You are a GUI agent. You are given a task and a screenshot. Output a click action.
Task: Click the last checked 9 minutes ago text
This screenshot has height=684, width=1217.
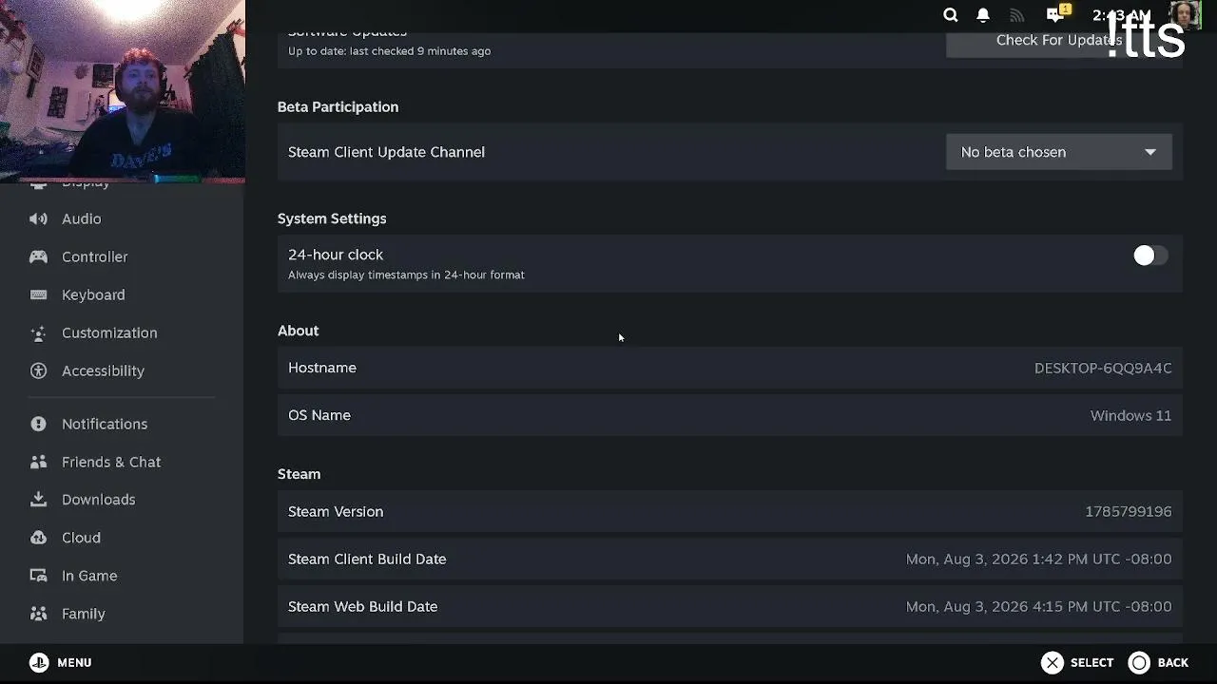click(x=390, y=51)
